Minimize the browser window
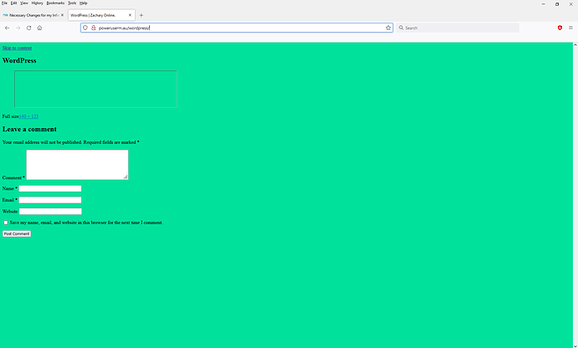 pyautogui.click(x=544, y=4)
